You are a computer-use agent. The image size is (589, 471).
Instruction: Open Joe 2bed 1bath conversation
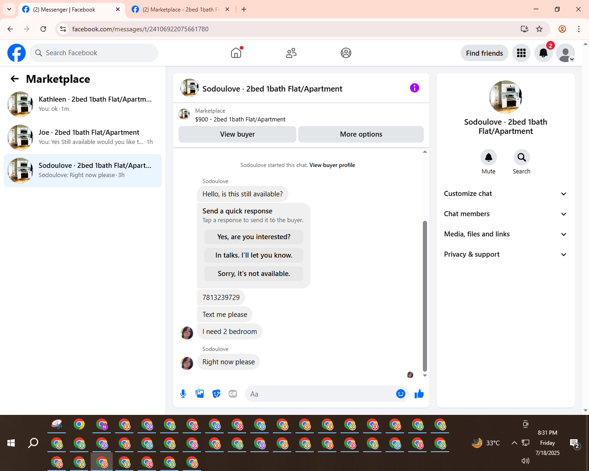83,137
